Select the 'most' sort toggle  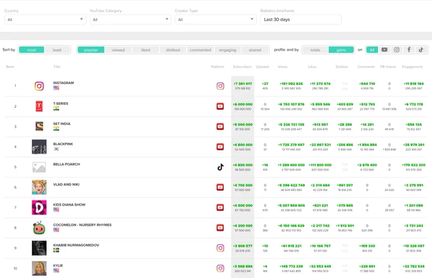31,50
